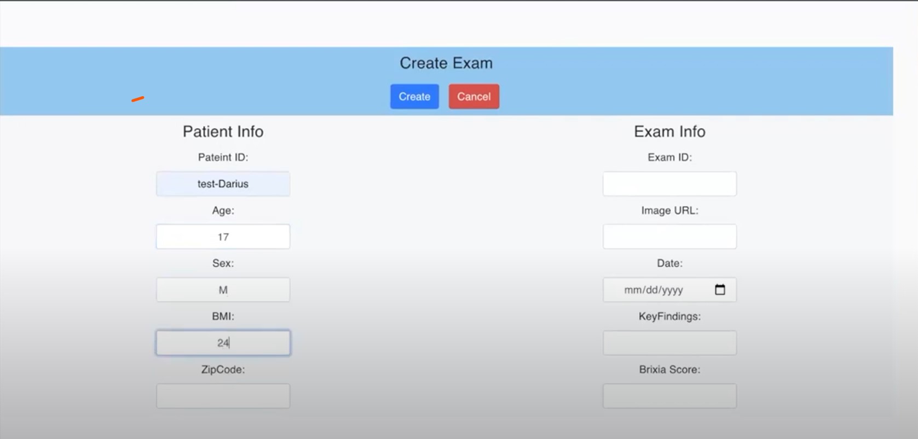Click the Exam Info section heading
The height and width of the screenshot is (439, 918).
pos(669,132)
